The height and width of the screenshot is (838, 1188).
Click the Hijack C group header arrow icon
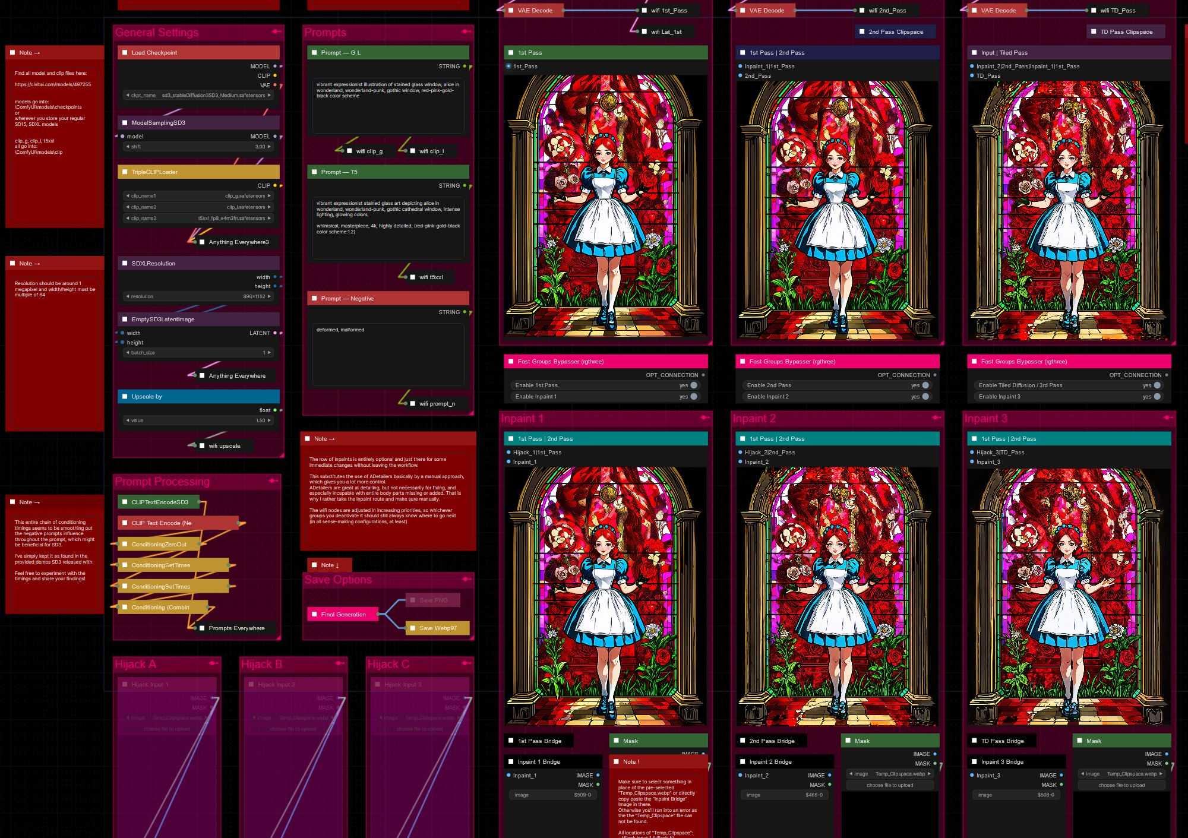(466, 663)
